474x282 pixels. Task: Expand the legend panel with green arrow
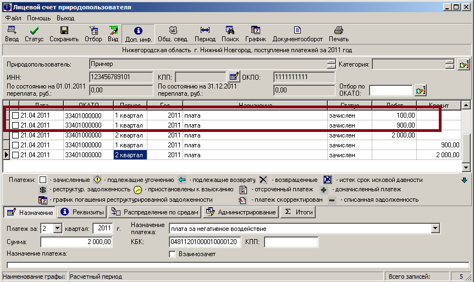464,180
